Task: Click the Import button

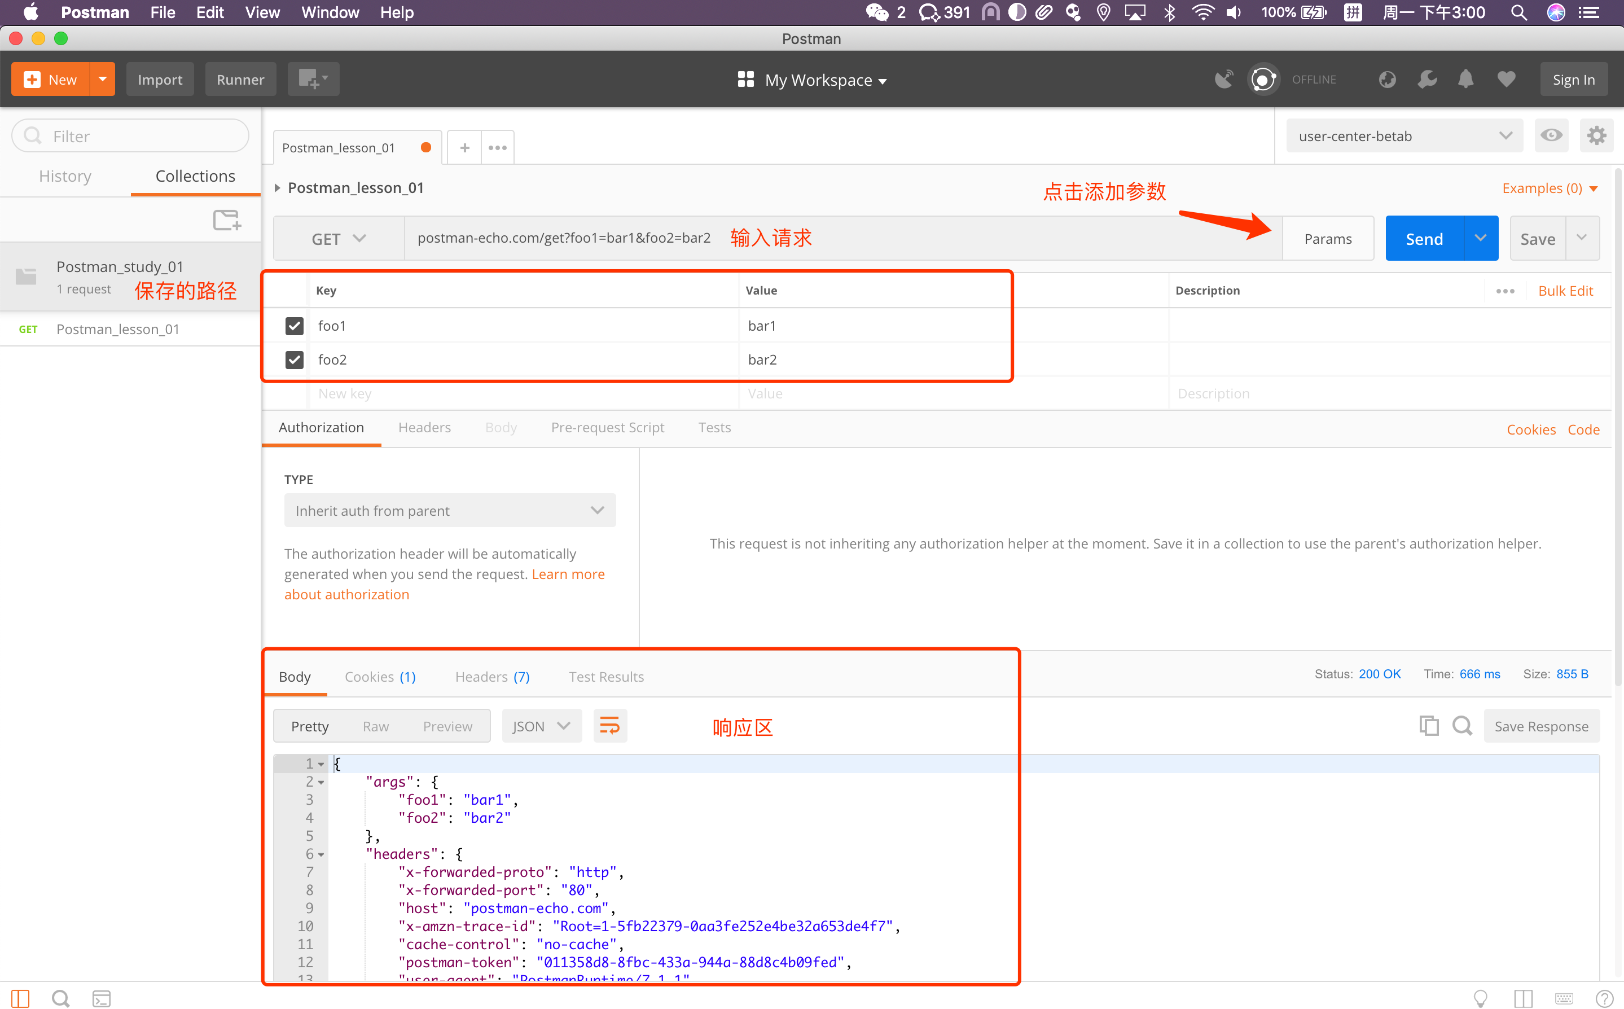Action: point(160,80)
